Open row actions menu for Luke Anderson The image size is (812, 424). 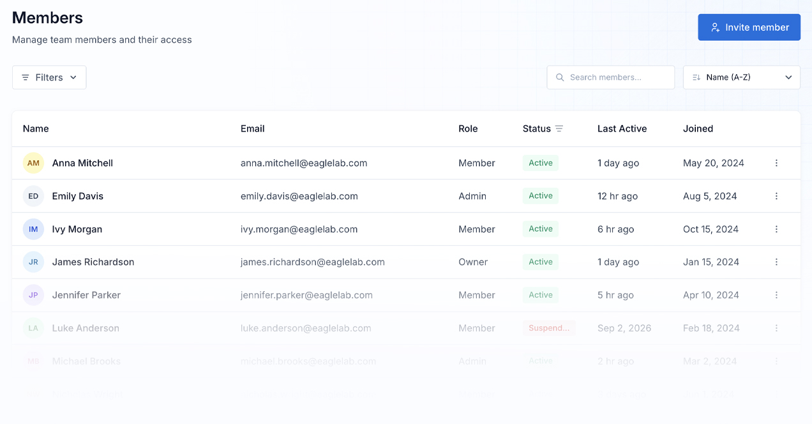pos(776,328)
